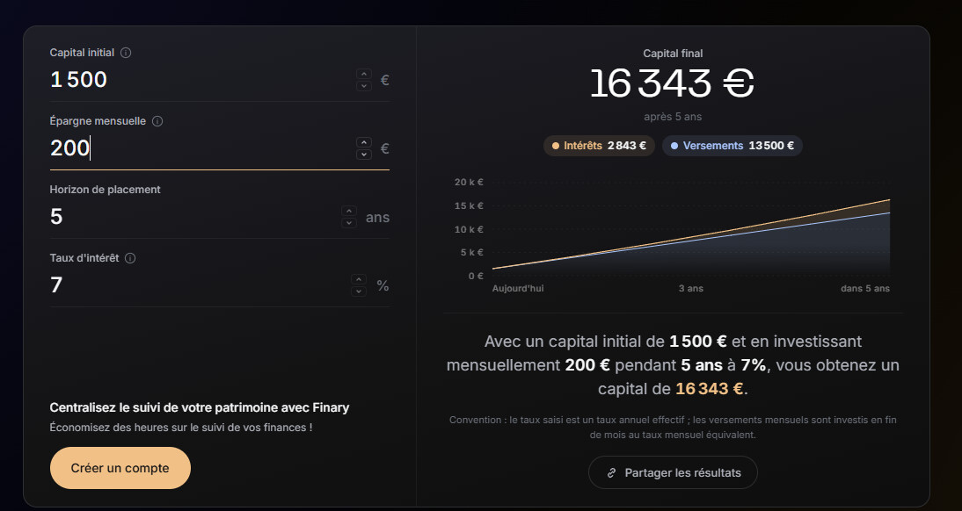Click the orange interest curve on chart
This screenshot has height=511, width=962.
(798, 222)
